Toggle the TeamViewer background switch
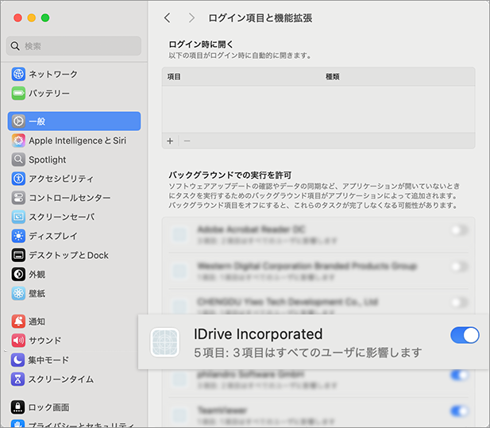The width and height of the screenshot is (490, 428). coord(459,411)
